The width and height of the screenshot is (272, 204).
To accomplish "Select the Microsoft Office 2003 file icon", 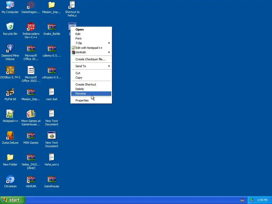I will click(31, 70).
